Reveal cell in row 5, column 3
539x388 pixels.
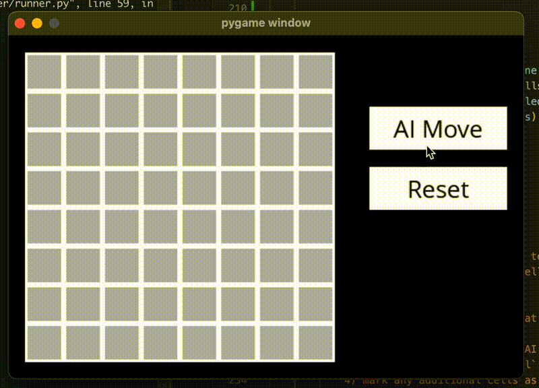[122, 226]
